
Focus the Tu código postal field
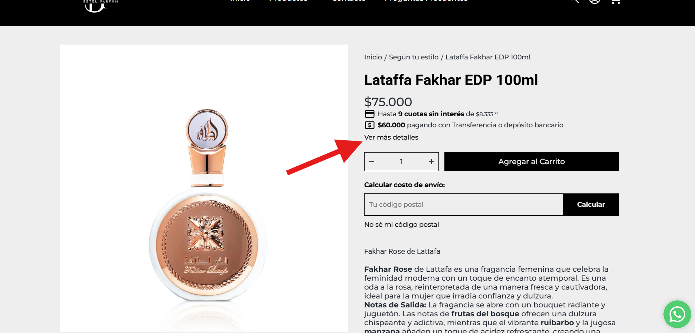[464, 205]
